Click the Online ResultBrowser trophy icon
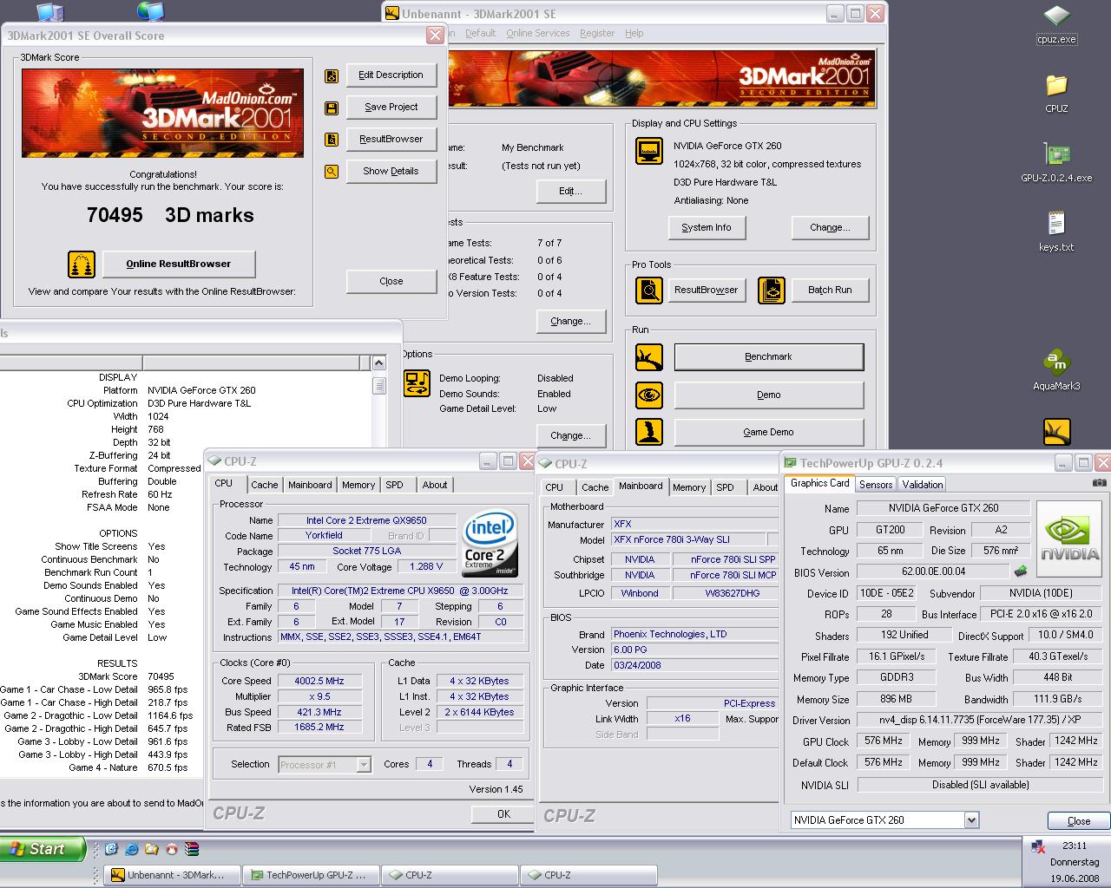Image resolution: width=1111 pixels, height=888 pixels. click(x=82, y=264)
